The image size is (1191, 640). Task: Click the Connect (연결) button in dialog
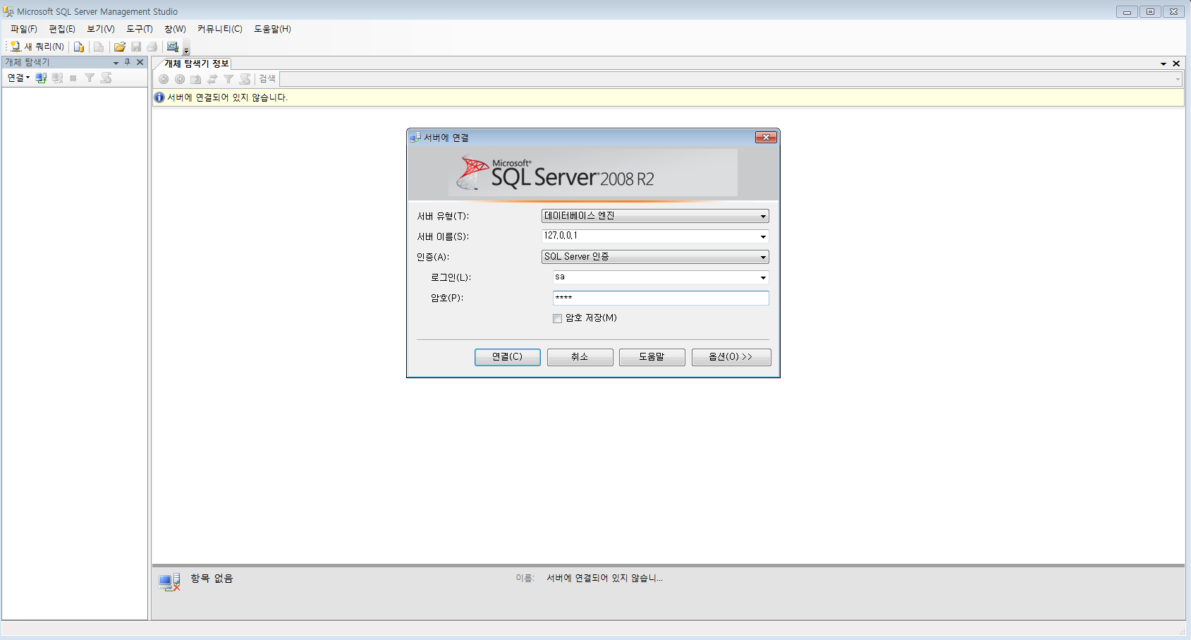(x=508, y=357)
